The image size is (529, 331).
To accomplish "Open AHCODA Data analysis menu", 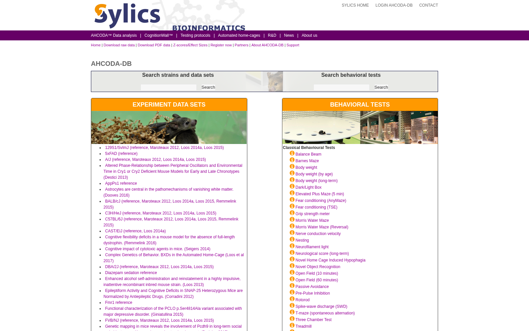I will coord(114,35).
